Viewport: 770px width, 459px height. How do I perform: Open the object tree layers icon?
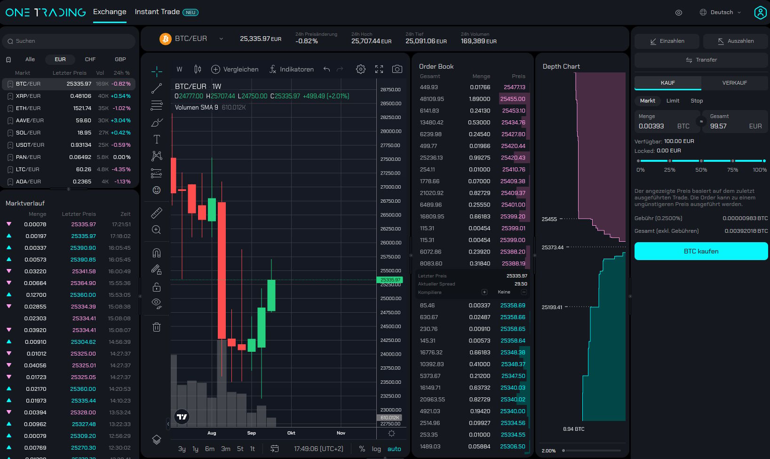(x=157, y=440)
